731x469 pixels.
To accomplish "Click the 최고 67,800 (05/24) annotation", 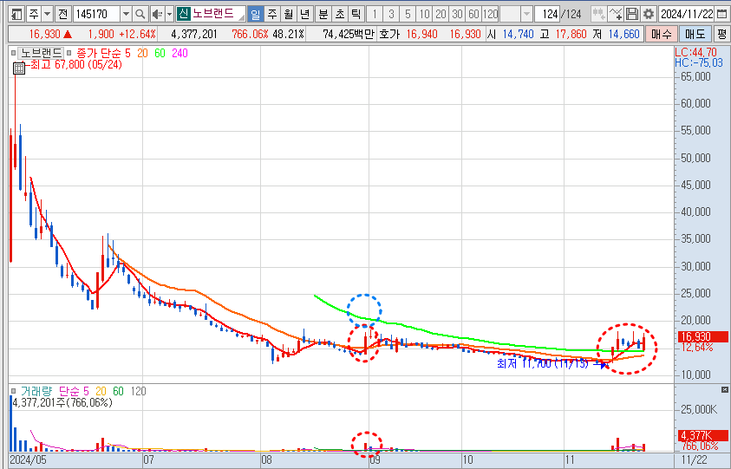I will pyautogui.click(x=76, y=64).
